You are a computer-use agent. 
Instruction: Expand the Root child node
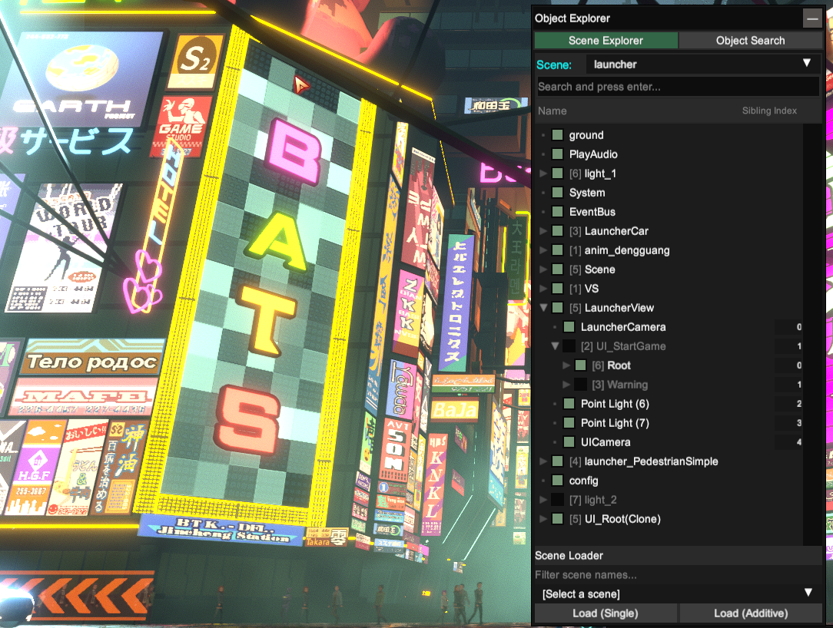click(x=566, y=365)
